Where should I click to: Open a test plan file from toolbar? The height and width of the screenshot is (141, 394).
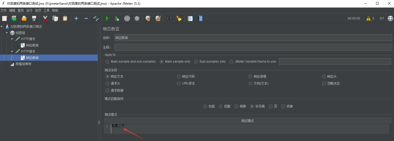pyautogui.click(x=24, y=18)
